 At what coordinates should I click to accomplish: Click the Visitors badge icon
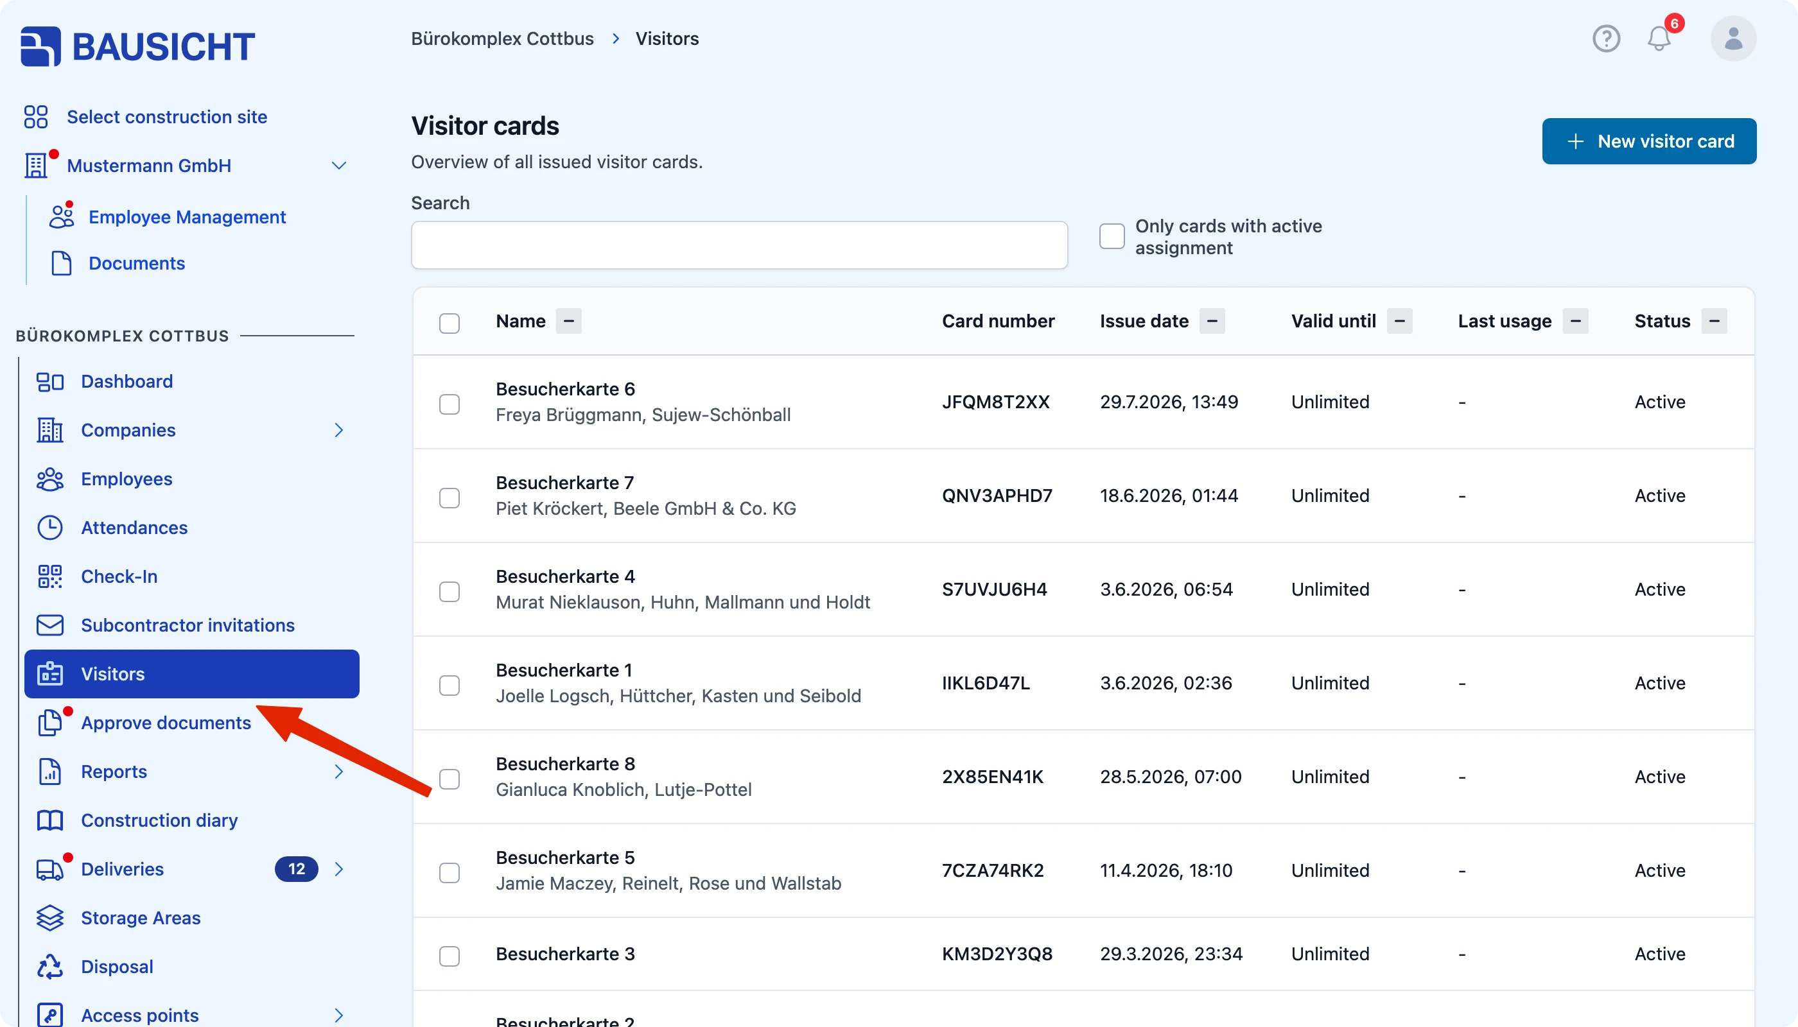coord(50,673)
